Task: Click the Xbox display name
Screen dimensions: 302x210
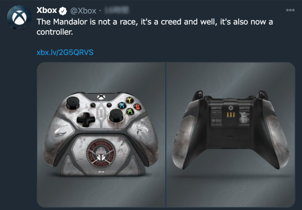Action: 47,10
